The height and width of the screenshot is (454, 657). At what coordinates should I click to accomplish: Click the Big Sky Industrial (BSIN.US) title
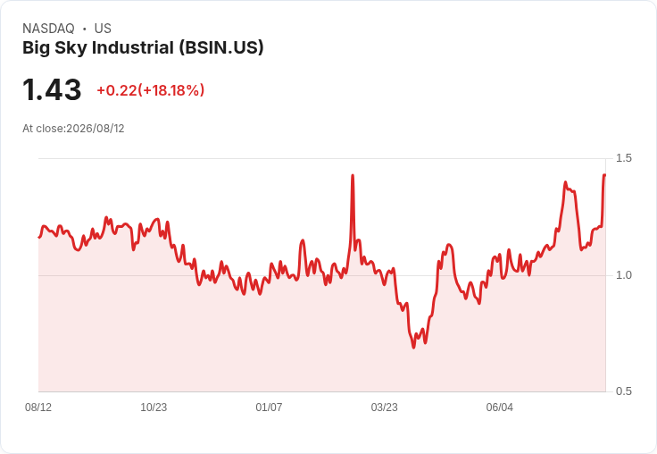coord(143,47)
